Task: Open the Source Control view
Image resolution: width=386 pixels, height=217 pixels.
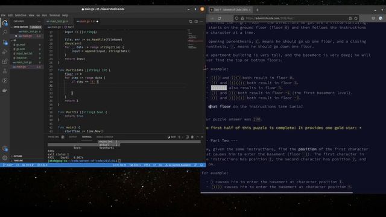Action: point(5,42)
